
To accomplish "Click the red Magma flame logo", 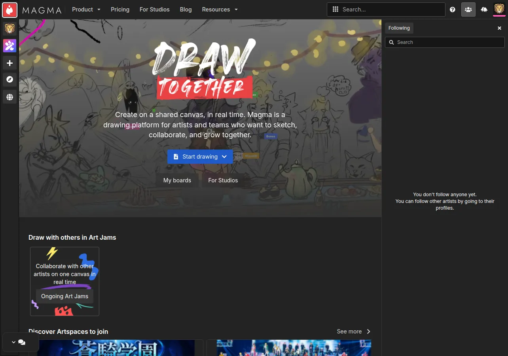I will tap(9, 9).
